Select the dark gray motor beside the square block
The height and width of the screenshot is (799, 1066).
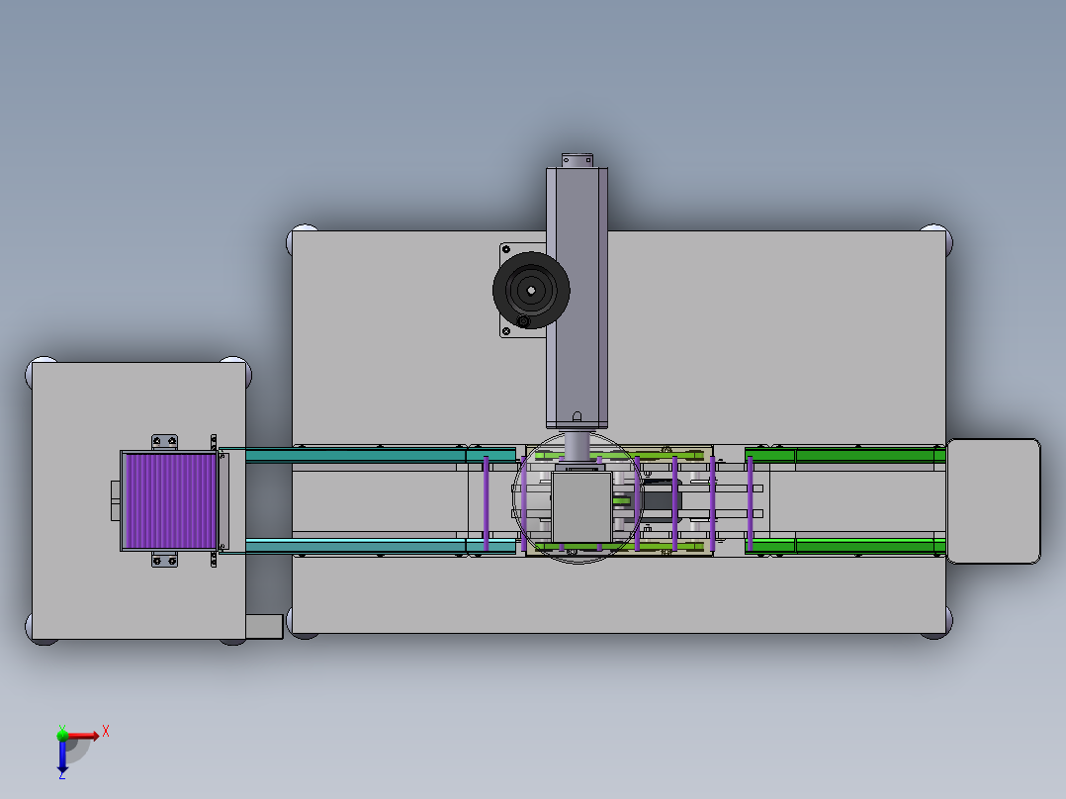(660, 501)
